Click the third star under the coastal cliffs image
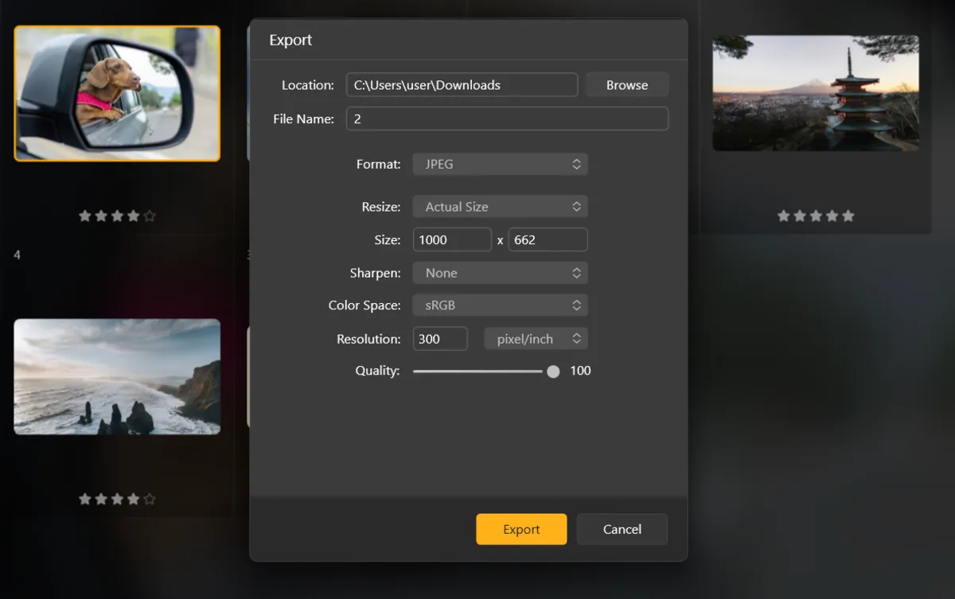The image size is (955, 599). tap(117, 499)
